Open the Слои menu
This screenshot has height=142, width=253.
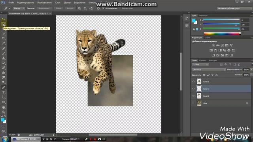58,3
